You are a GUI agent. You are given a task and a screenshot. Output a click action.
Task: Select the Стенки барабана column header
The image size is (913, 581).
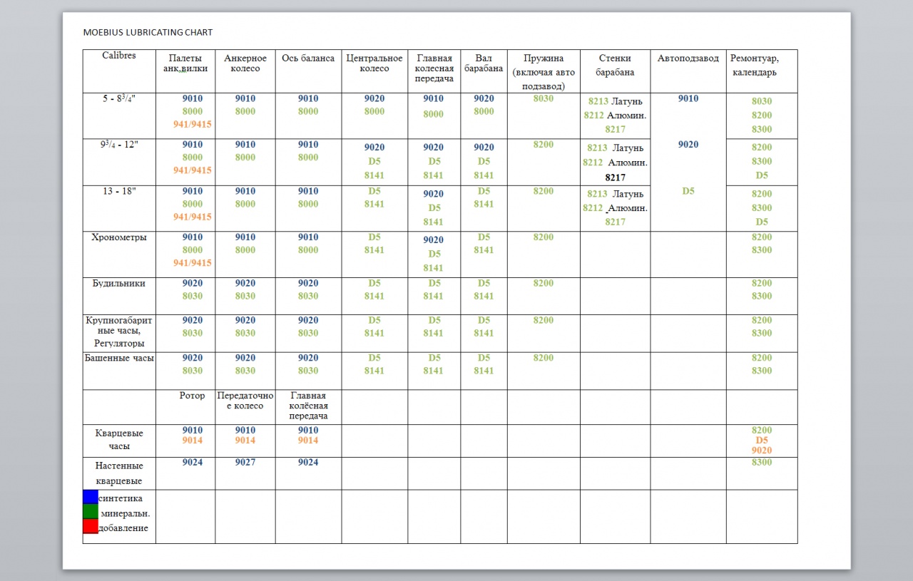[615, 65]
